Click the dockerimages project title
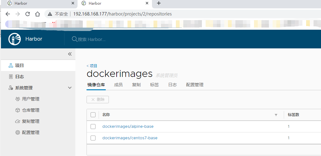 coord(119,74)
